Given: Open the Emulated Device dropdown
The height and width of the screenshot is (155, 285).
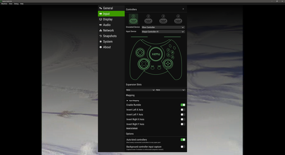Looking at the screenshot, I should coord(163,27).
